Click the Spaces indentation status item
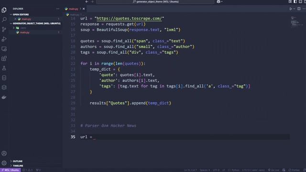The width and height of the screenshot is (306, 172). pyautogui.click(x=205, y=170)
